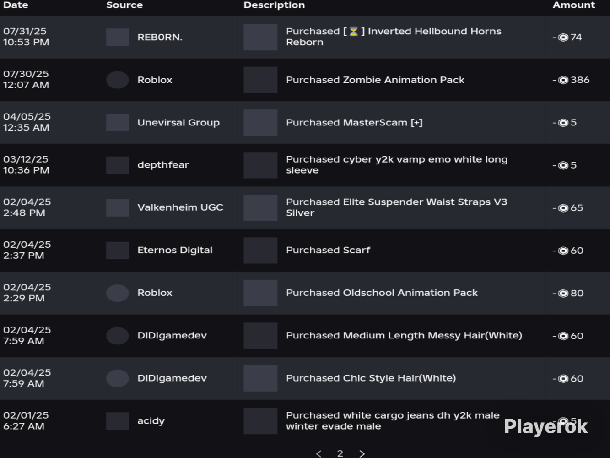Open item thumbnail for Purchased Scarf
Image resolution: width=610 pixels, height=458 pixels.
pyautogui.click(x=260, y=250)
